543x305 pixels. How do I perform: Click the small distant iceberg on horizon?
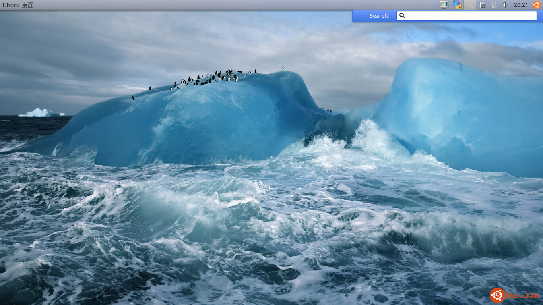[41, 113]
